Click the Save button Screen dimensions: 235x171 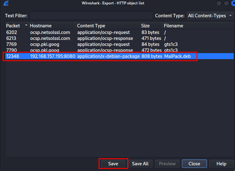tap(113, 164)
